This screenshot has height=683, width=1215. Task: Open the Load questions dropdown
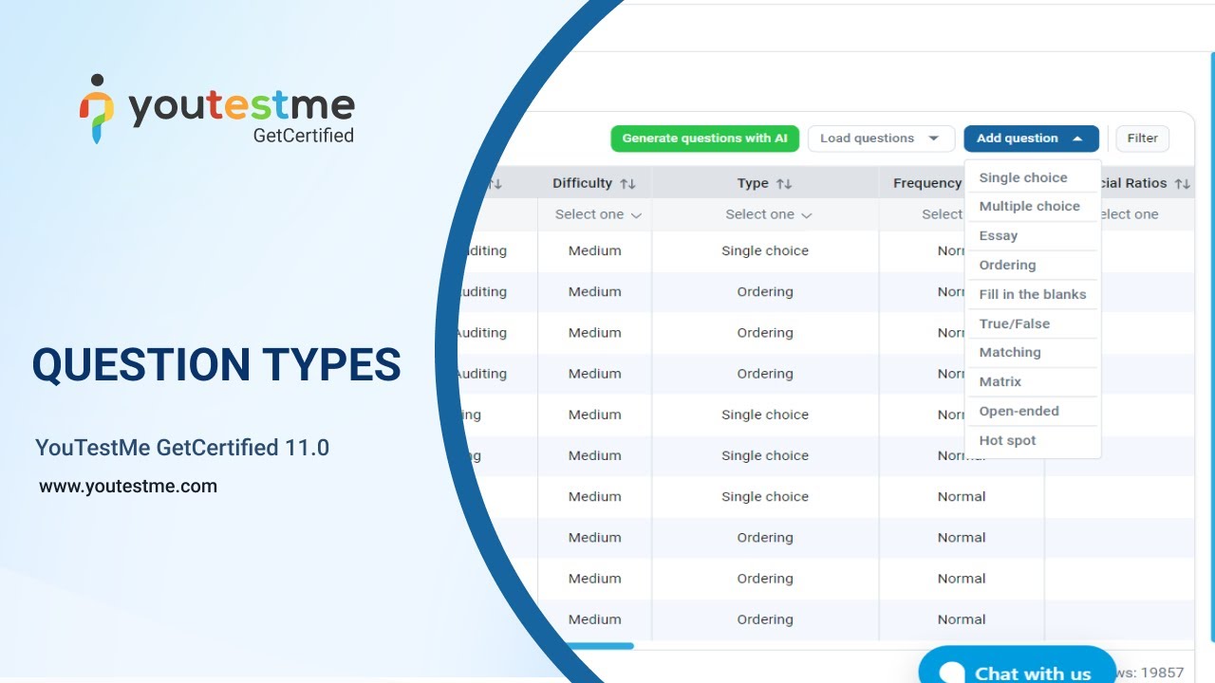point(880,138)
